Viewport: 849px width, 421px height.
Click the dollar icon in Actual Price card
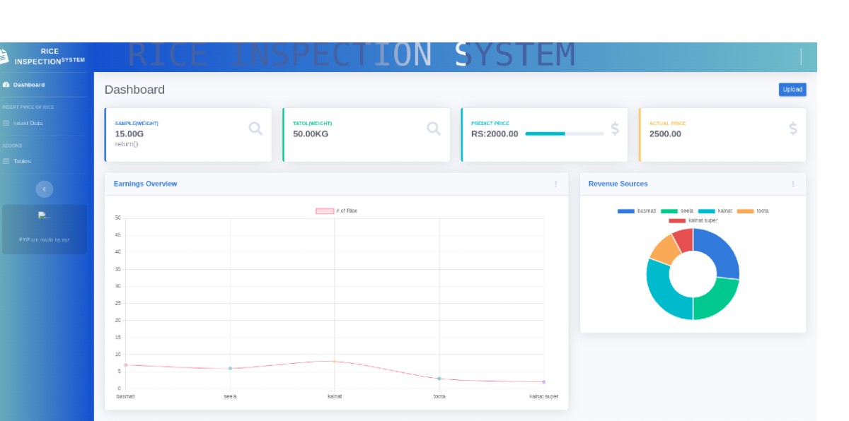(x=792, y=129)
